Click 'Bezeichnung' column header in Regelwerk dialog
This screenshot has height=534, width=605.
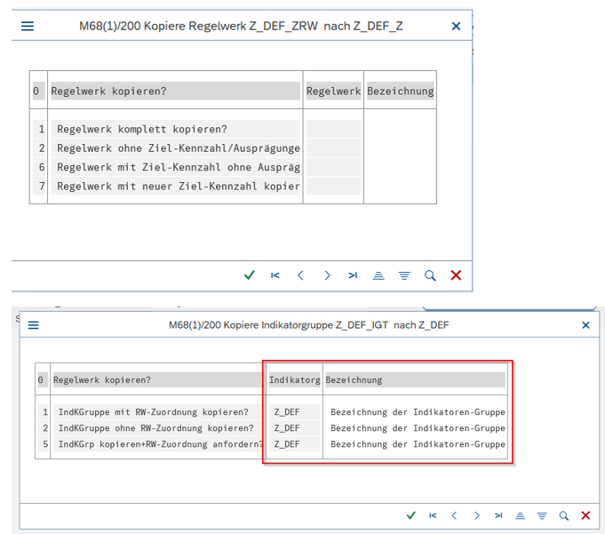click(x=400, y=91)
